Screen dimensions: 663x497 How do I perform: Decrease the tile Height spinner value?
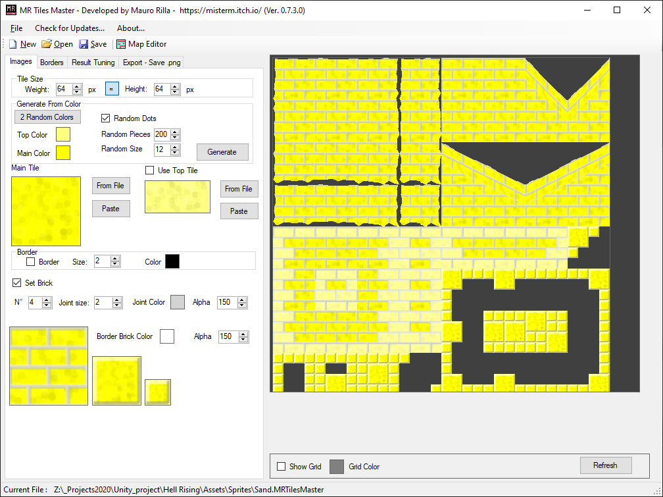pyautogui.click(x=175, y=92)
